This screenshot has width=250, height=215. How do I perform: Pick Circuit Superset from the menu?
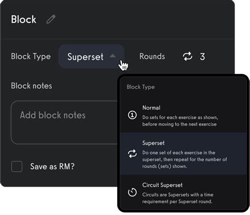click(x=183, y=192)
